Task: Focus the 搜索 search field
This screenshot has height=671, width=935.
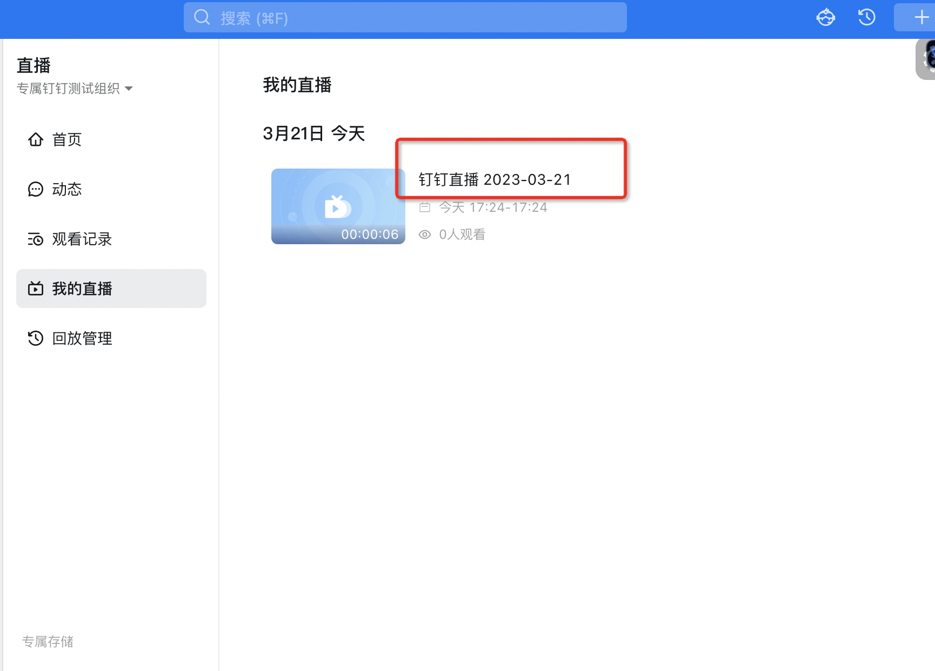Action: 405,17
